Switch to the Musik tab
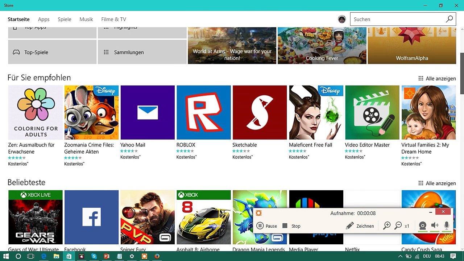 click(x=86, y=19)
